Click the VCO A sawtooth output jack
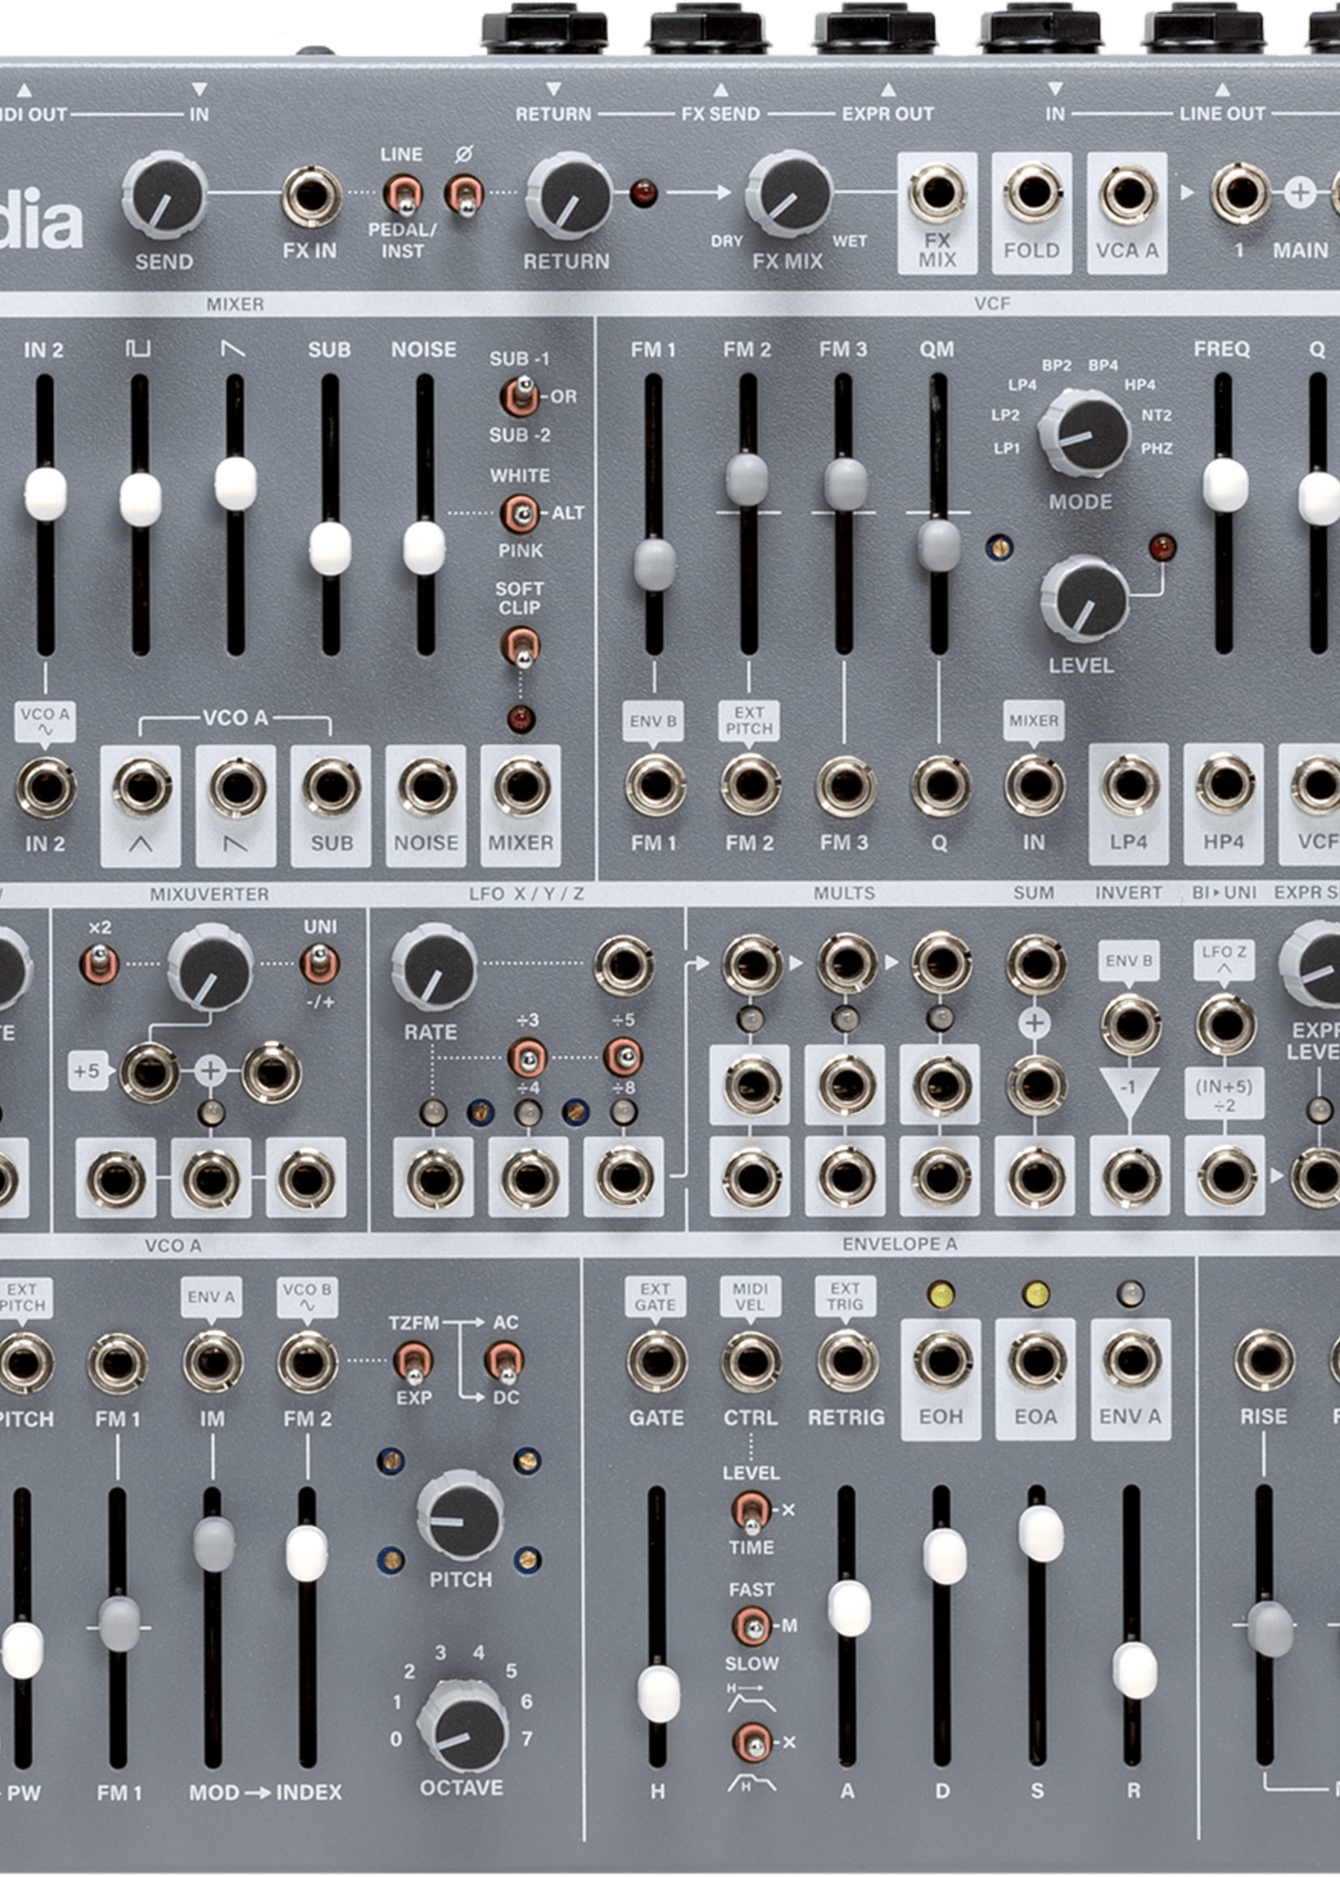This screenshot has width=1340, height=1877. pos(236,787)
